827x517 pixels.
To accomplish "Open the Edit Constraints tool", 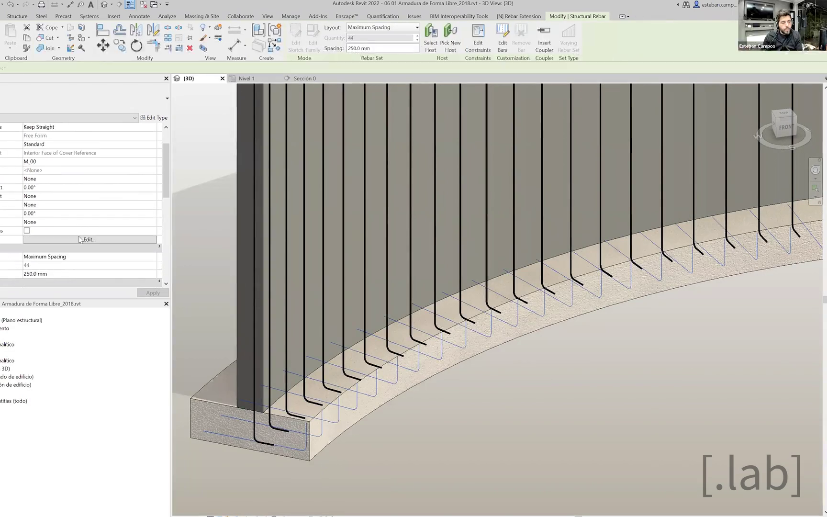I will pos(478,32).
